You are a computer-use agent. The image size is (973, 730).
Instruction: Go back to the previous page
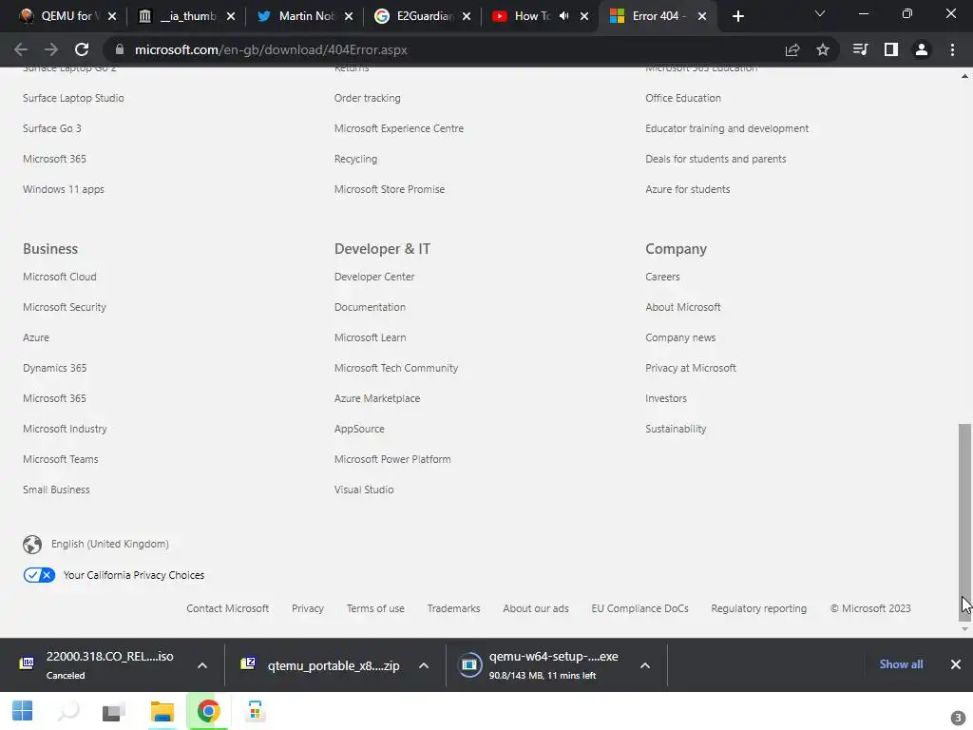click(21, 49)
